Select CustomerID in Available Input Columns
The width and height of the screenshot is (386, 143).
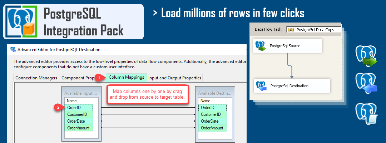coord(79,114)
